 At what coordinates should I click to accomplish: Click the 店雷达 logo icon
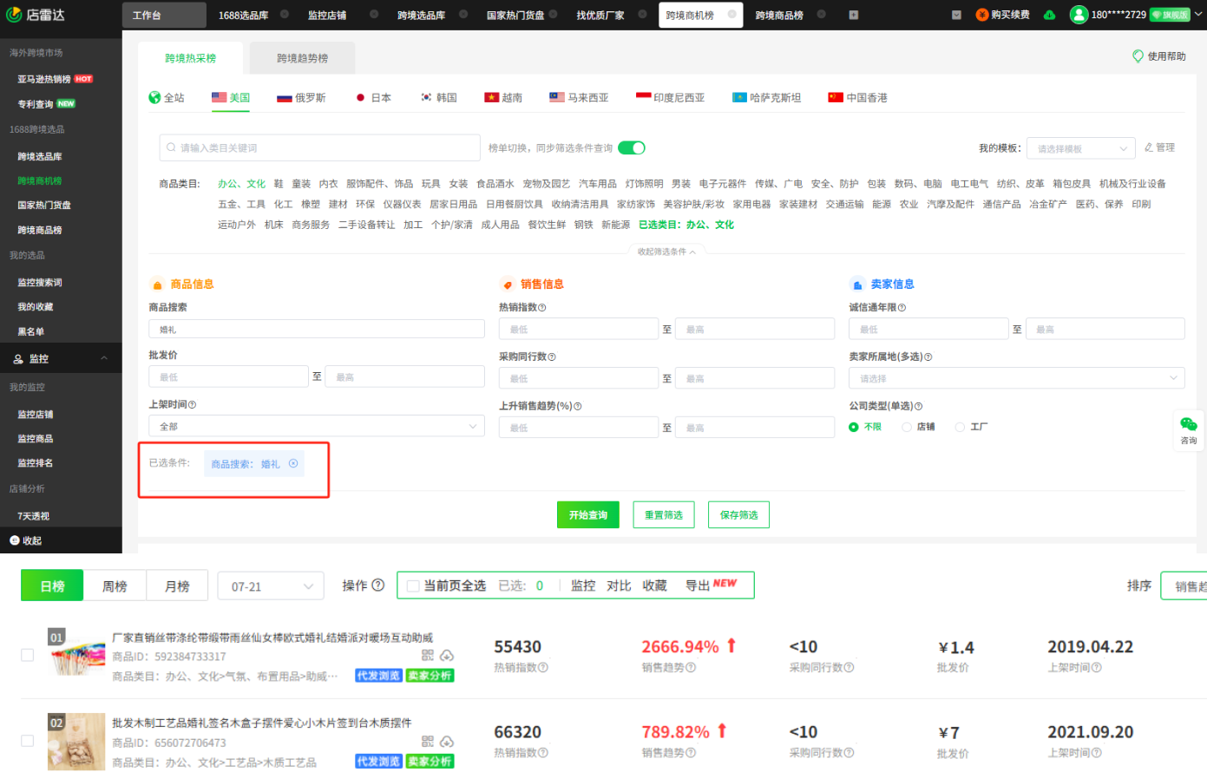(14, 14)
